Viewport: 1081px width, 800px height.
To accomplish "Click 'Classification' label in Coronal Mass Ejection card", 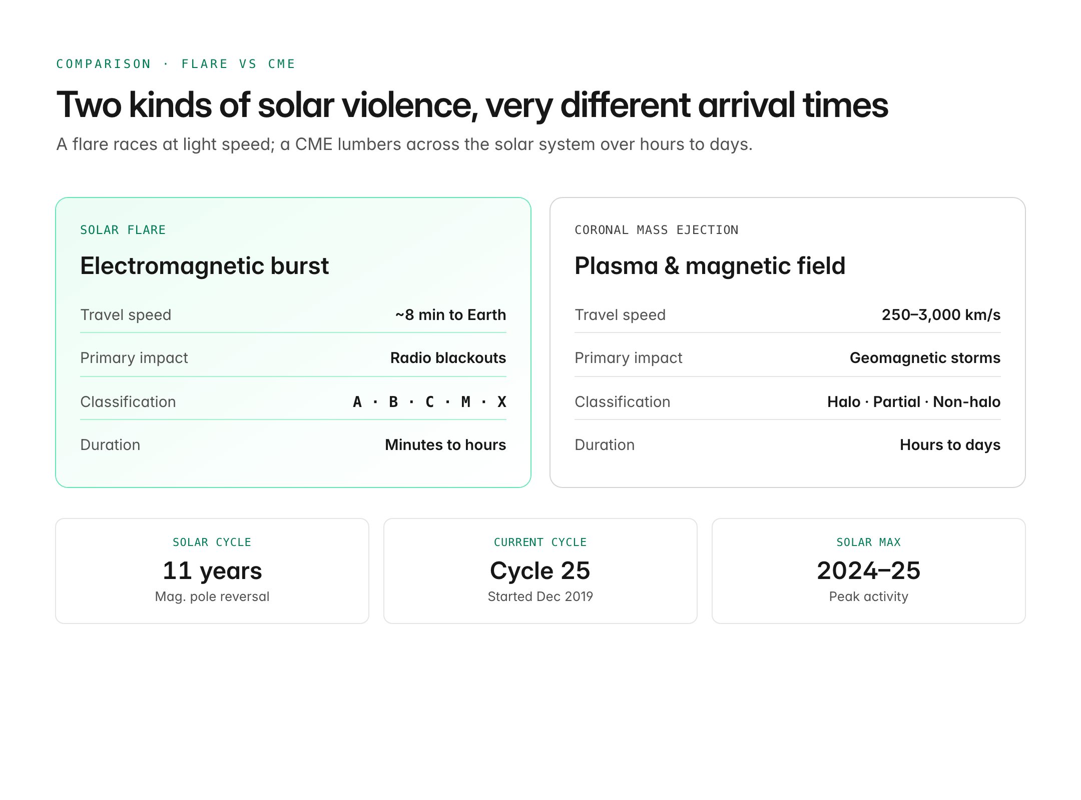I will tap(623, 402).
